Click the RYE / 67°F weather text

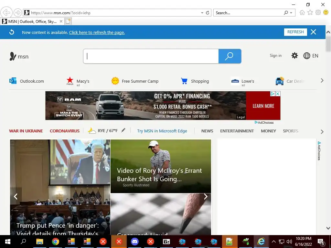108,131
